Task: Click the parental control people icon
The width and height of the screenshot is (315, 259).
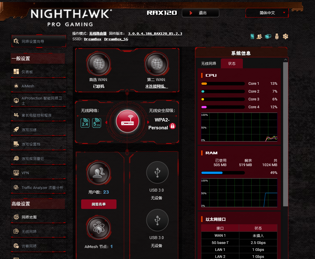Action: pos(16,115)
